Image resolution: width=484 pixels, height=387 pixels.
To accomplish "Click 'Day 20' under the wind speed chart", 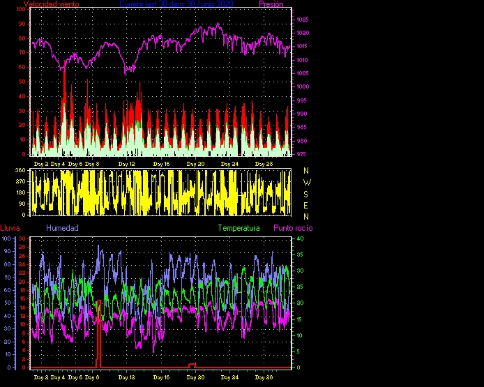I will click(196, 164).
